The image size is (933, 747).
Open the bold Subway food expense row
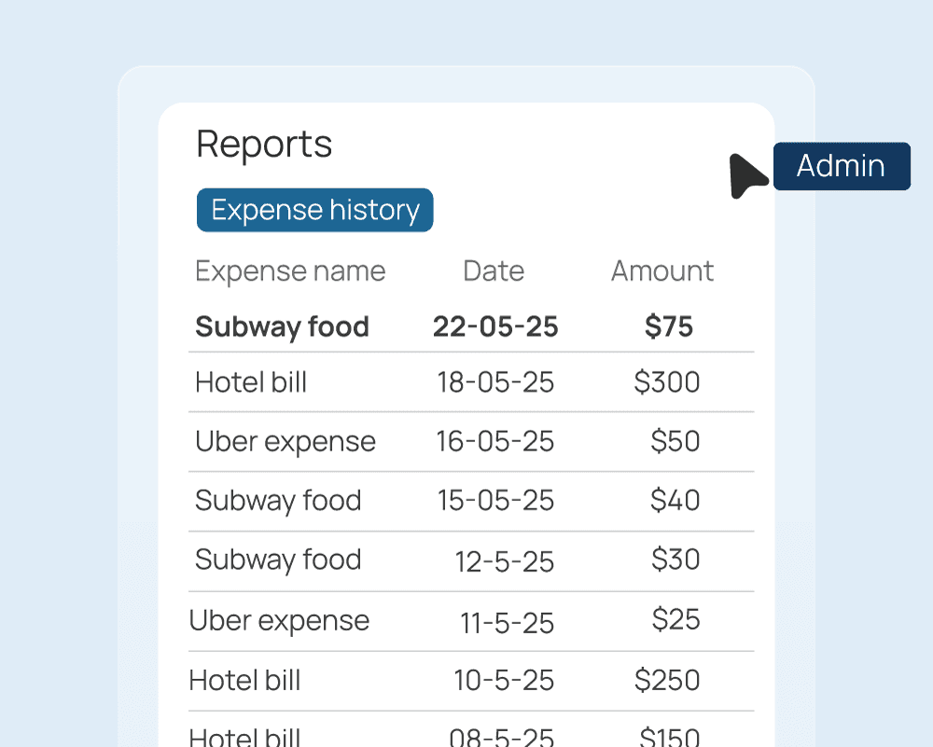(282, 326)
